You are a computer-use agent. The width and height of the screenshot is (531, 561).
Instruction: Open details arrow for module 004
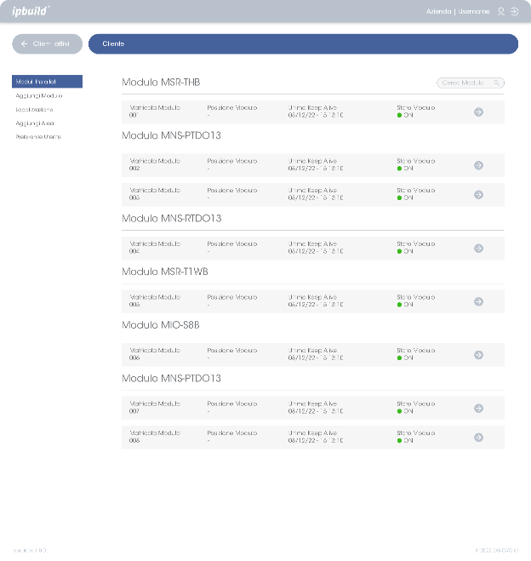coord(478,248)
